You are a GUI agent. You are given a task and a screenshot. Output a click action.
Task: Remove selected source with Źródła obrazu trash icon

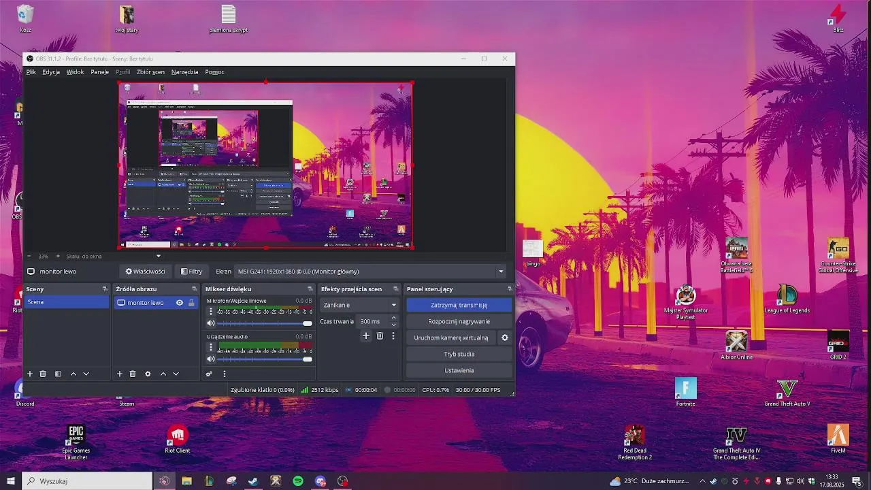[133, 374]
